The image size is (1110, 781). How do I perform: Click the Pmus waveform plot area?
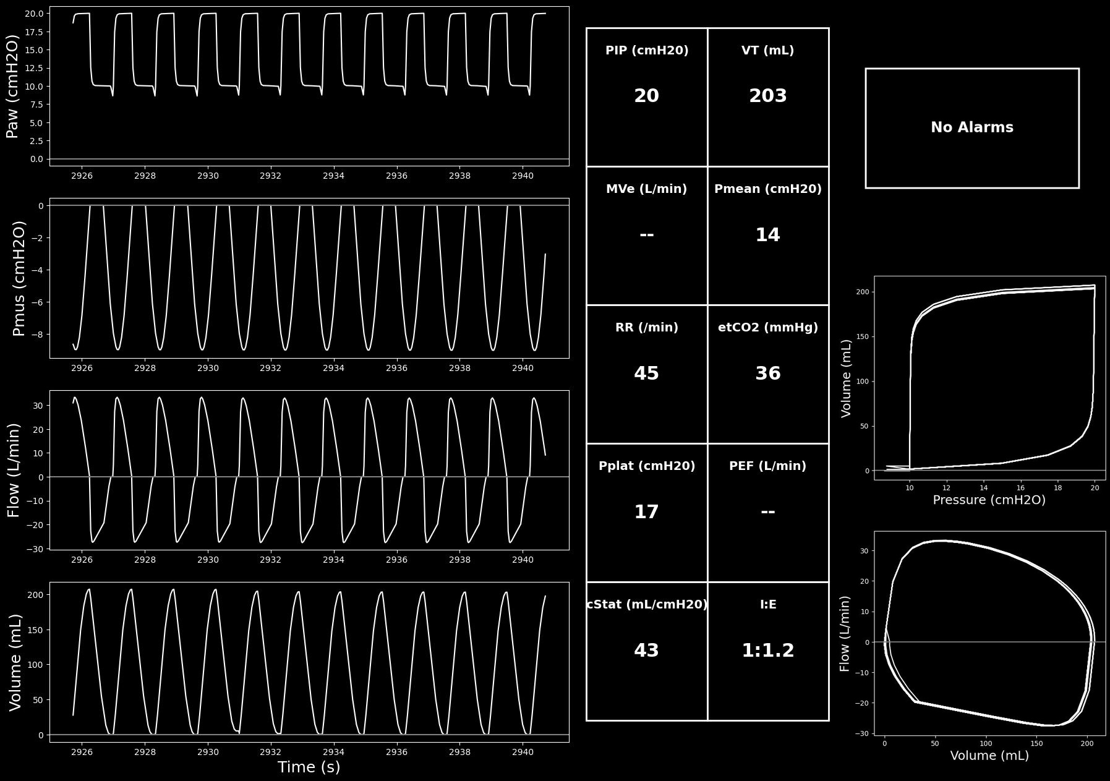[309, 278]
